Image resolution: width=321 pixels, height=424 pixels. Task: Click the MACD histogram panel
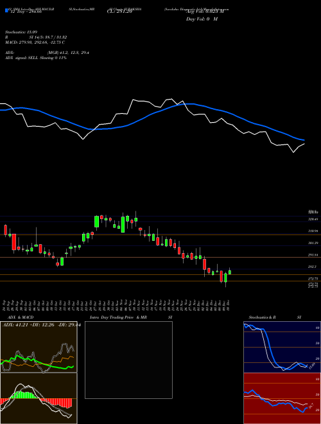point(39,398)
